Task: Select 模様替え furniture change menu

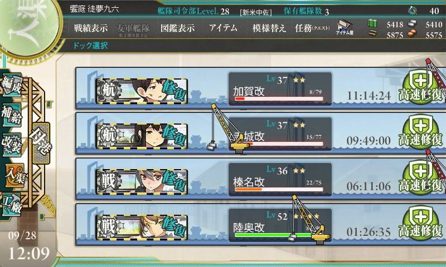Action: click(269, 28)
